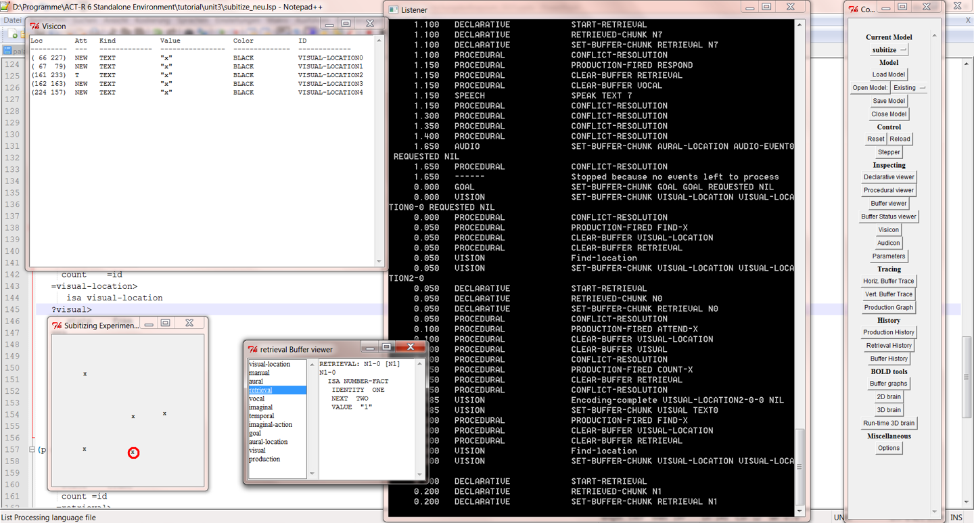Collapse the code fold marker at line 157

32,450
